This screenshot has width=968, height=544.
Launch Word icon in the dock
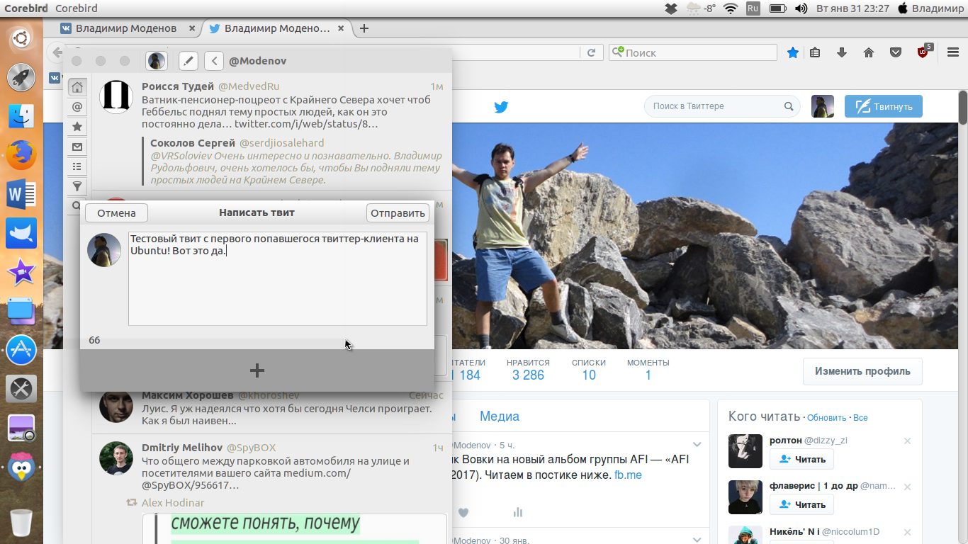click(x=21, y=193)
